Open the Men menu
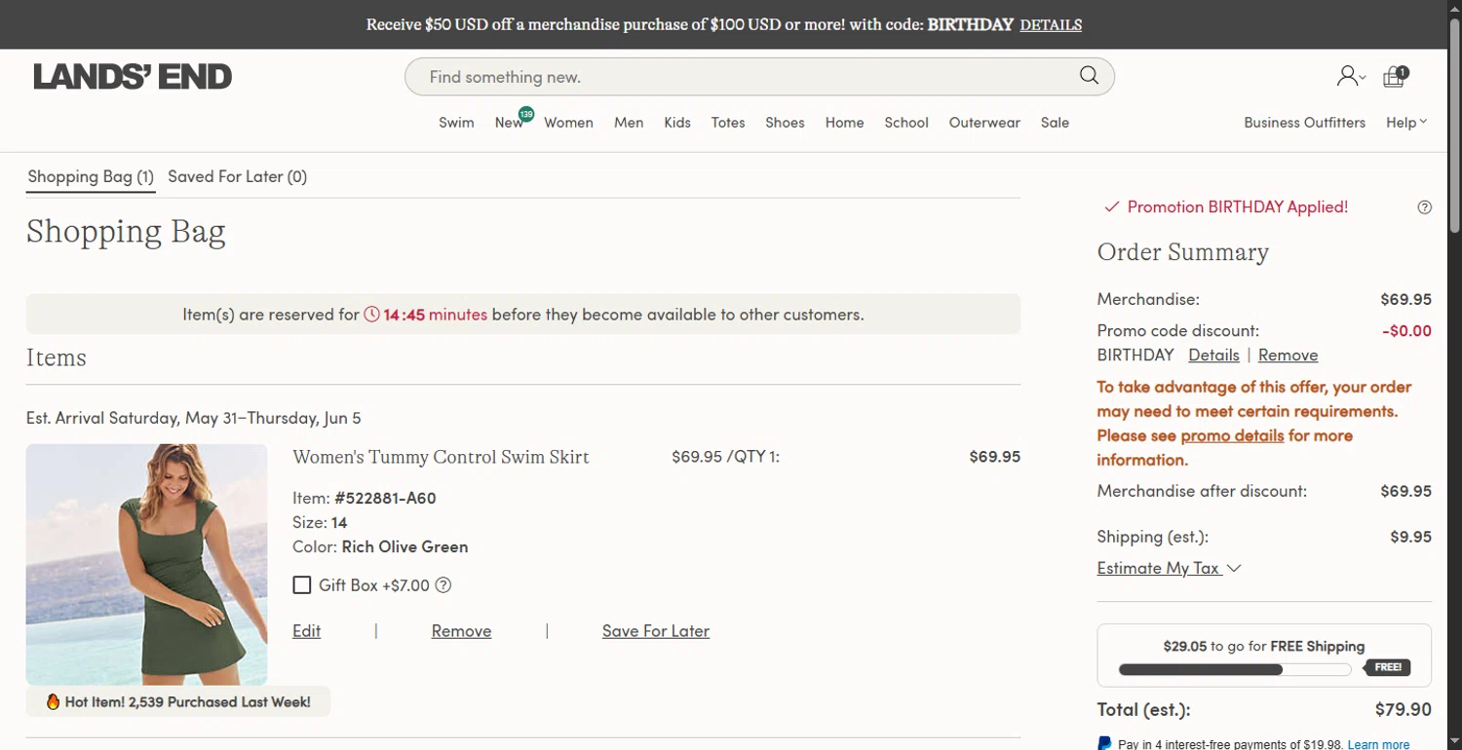Screen dimensions: 1462x750 click(x=629, y=122)
